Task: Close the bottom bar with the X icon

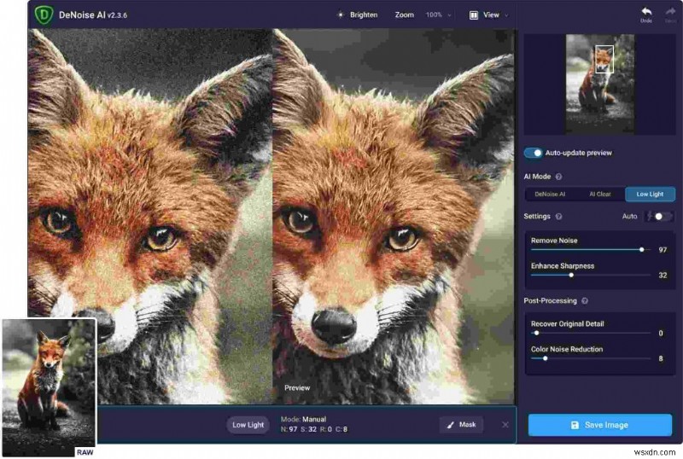Action: coord(505,425)
